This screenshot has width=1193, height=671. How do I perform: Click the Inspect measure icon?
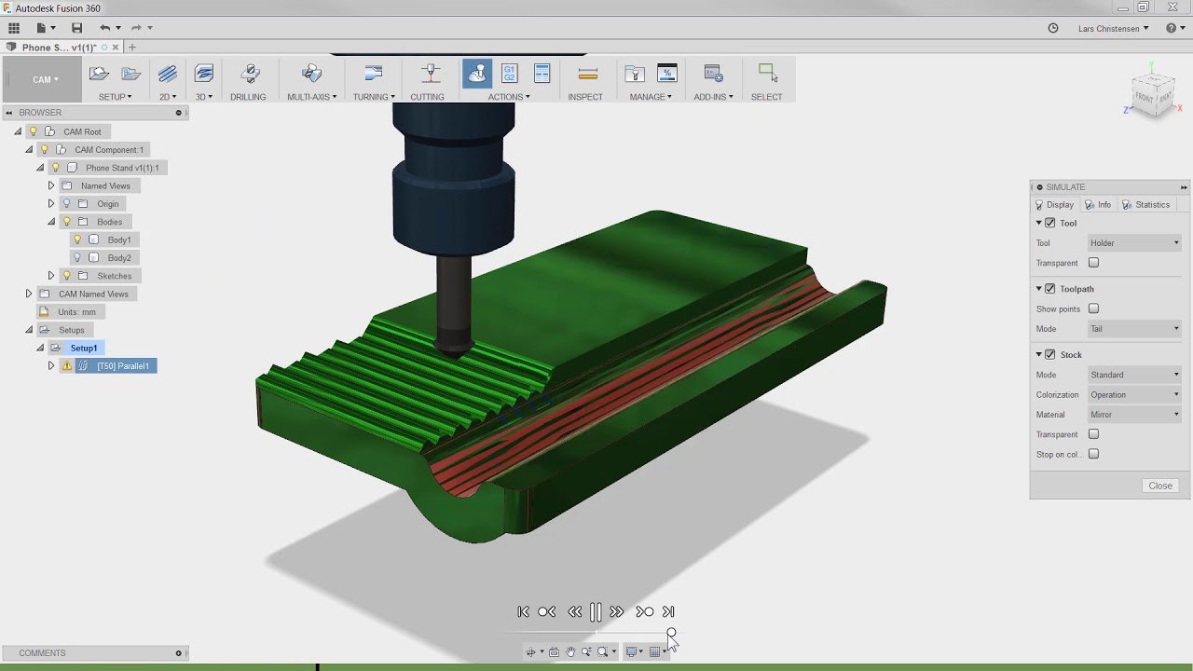pos(587,74)
